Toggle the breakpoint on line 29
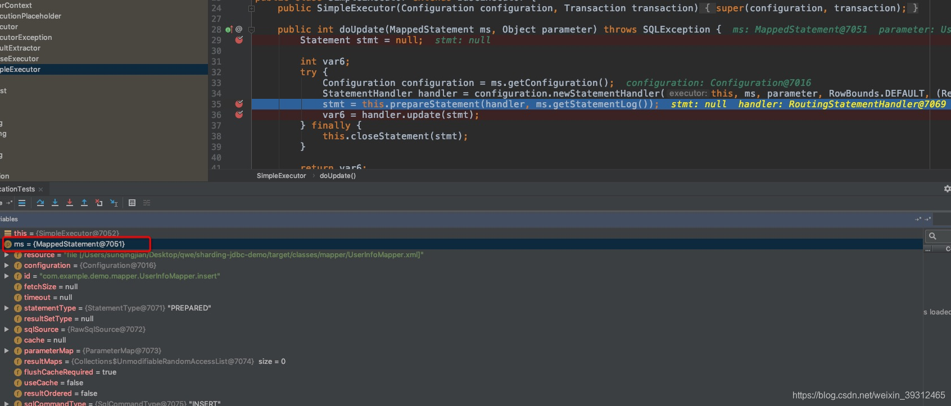Viewport: 951px width, 406px height. coord(239,40)
